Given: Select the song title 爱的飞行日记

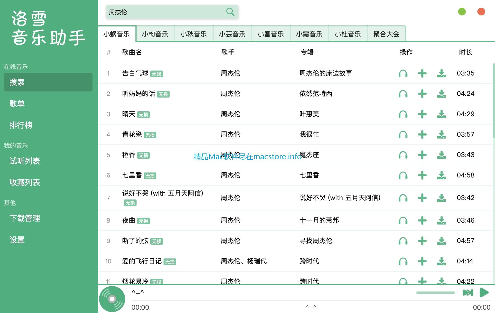Looking at the screenshot, I should click(x=142, y=261).
